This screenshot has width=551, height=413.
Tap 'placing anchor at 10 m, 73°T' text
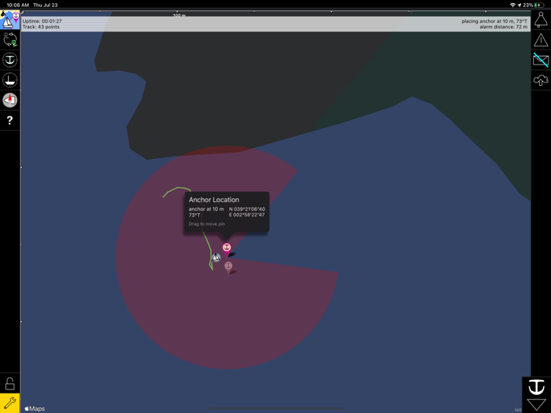[494, 21]
